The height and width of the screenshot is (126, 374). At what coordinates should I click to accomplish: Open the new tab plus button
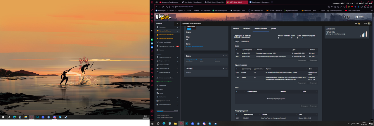click(272, 2)
